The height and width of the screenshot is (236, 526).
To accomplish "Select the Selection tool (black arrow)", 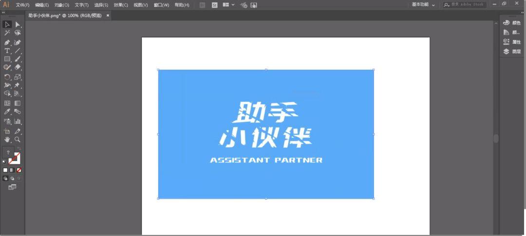I will point(7,24).
